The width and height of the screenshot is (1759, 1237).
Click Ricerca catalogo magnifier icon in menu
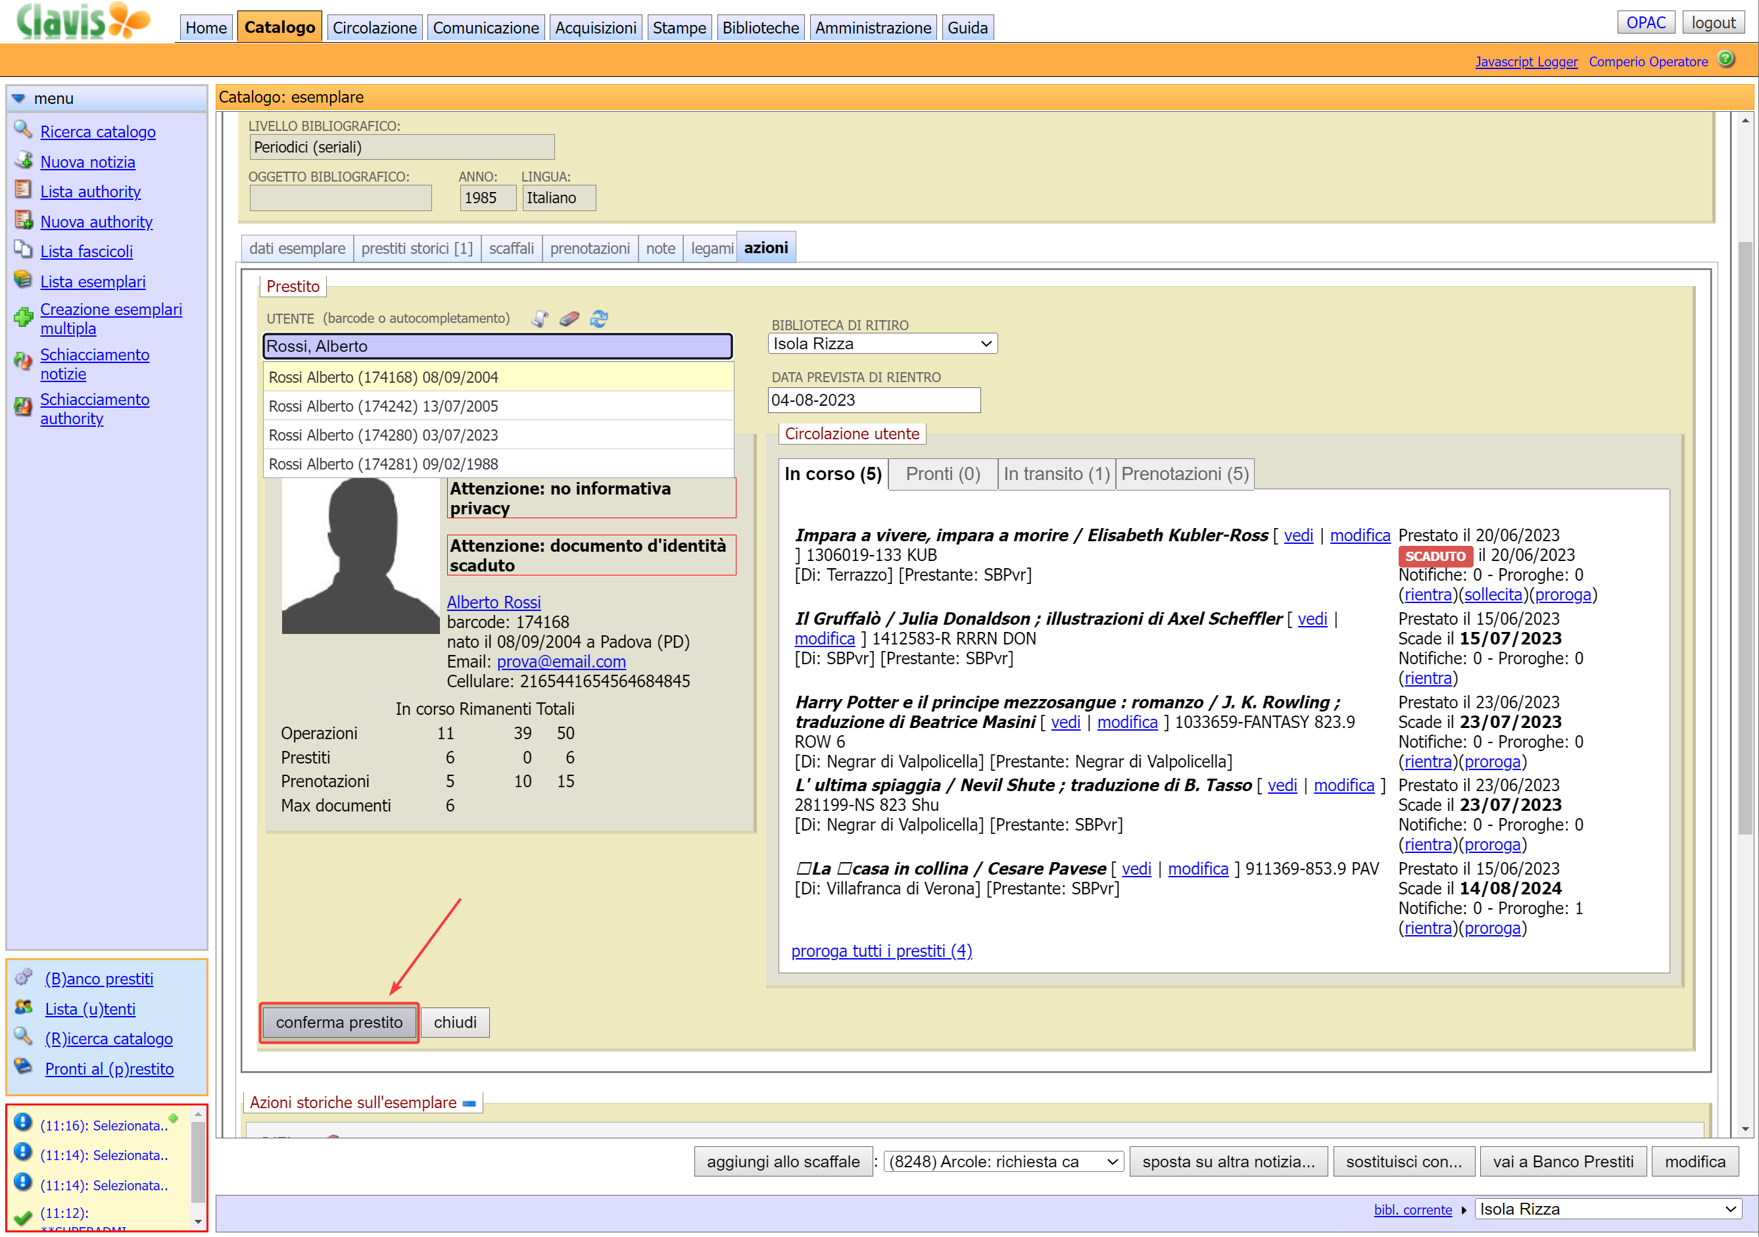[x=23, y=130]
